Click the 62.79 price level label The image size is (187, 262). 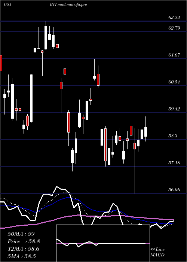174,28
